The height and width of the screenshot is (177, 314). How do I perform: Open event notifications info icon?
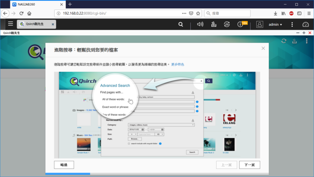click(241, 25)
